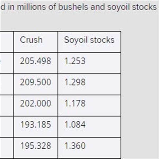Click the empty first-column cell beside 195.328
Image resolution: width=159 pixels, height=159 pixels.
tap(7, 148)
